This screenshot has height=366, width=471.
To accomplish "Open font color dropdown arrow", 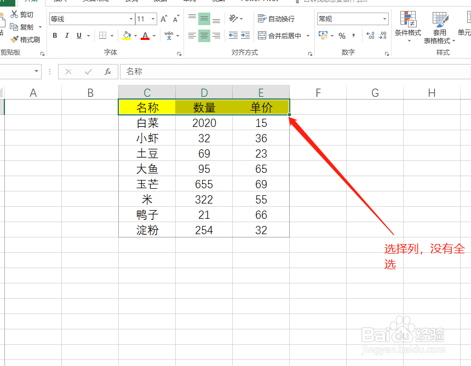I will (154, 36).
